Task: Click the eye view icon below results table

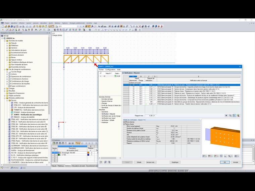Action: 226,116
